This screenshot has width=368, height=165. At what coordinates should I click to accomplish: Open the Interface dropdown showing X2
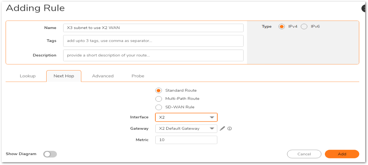186,117
